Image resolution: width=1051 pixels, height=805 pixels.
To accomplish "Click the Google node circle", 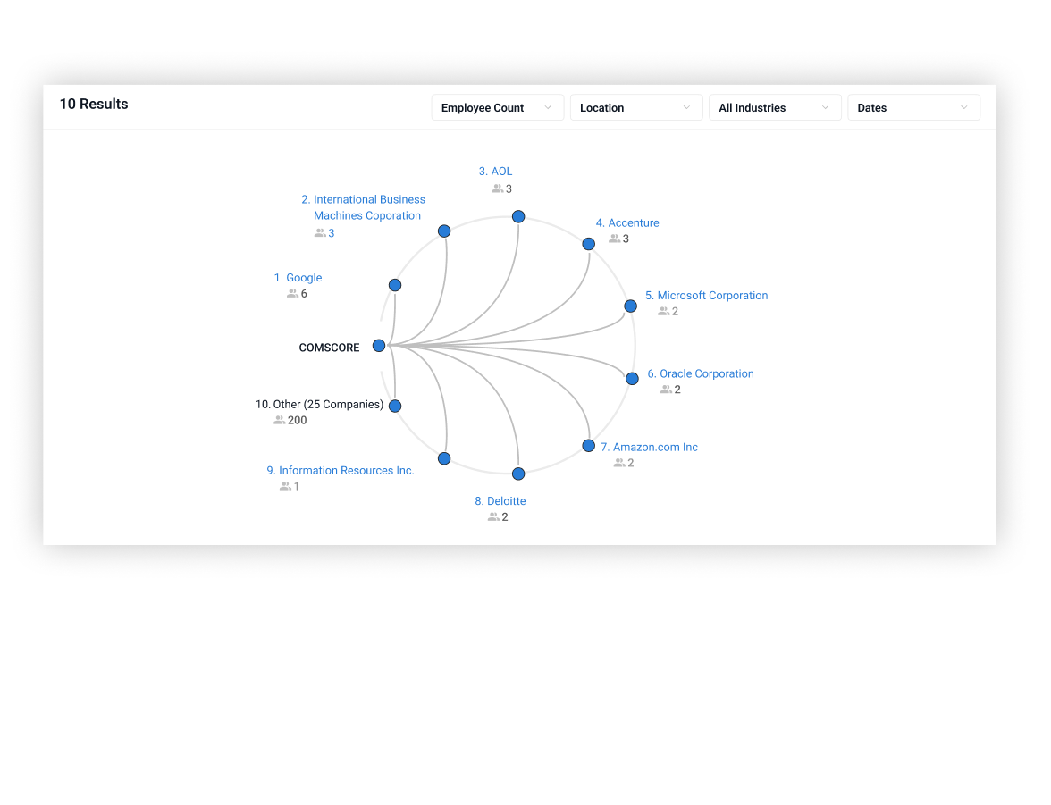I will click(x=395, y=285).
